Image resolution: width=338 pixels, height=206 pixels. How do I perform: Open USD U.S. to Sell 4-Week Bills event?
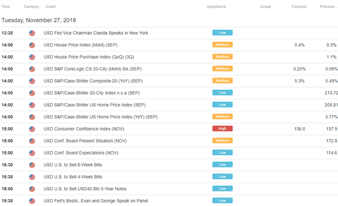(x=73, y=177)
